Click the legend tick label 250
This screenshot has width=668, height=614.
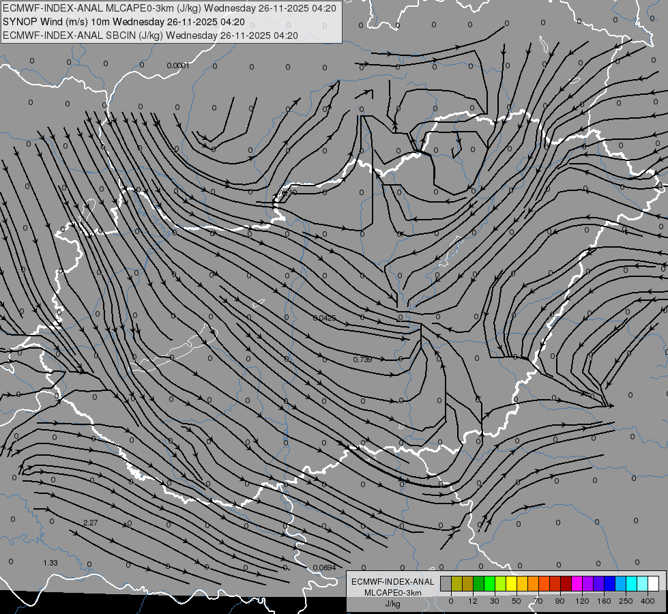pyautogui.click(x=626, y=601)
